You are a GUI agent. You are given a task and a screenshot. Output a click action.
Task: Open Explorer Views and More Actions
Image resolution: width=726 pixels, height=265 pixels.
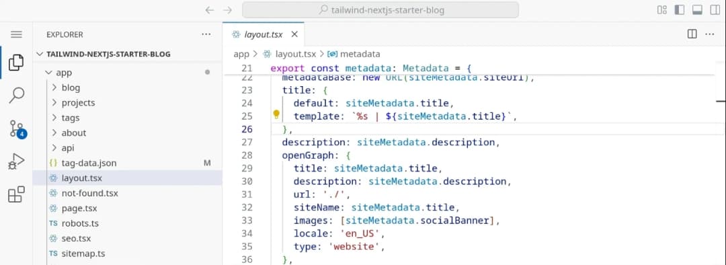click(206, 34)
